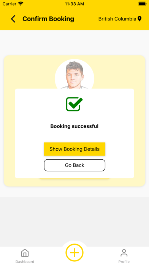Viewport: 149px width, 264px height.
Task: Tap the Wi-Fi status icon
Action: point(21,4)
